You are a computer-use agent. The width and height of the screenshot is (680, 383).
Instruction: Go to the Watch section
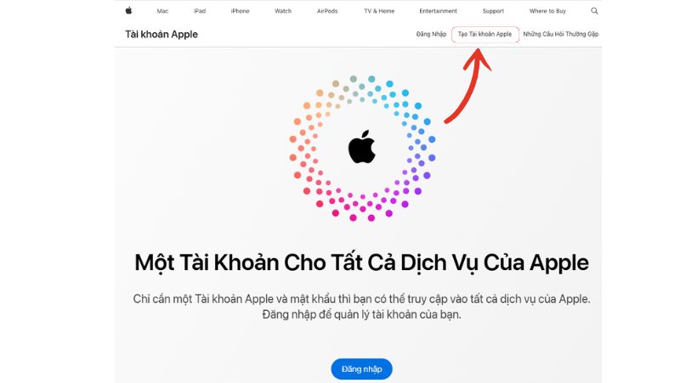(x=283, y=11)
